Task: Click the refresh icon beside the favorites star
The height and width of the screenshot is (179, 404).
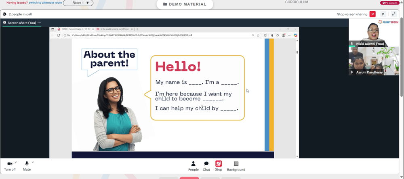Action: pyautogui.click(x=265, y=35)
